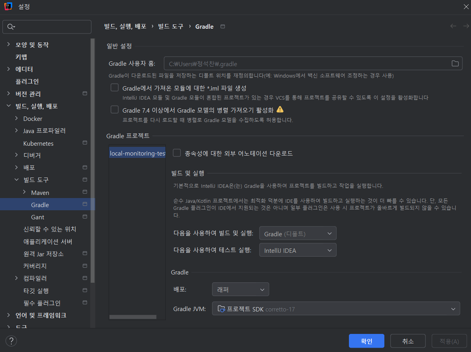Click the project marker icon on 컴파일러 row
This screenshot has width=471, height=352.
85,278
